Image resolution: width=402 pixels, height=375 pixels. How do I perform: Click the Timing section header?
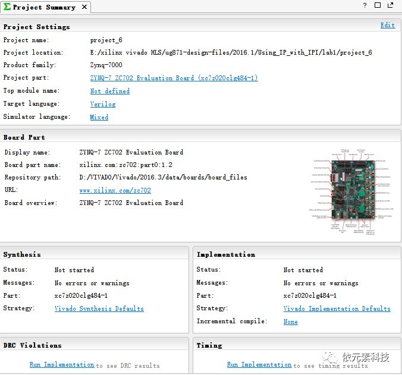pyautogui.click(x=209, y=345)
